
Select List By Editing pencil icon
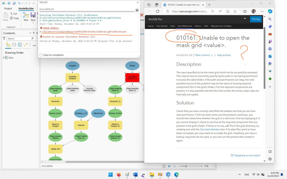coord(26,44)
